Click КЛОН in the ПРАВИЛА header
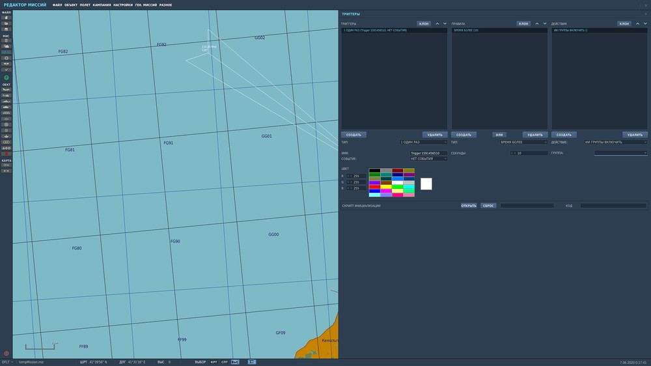Viewport: 651px width, 366px height. pyautogui.click(x=523, y=23)
